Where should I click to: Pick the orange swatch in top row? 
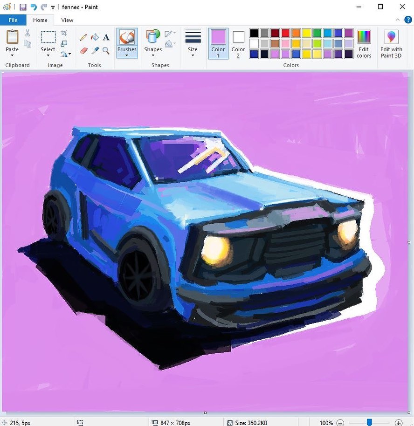click(296, 33)
